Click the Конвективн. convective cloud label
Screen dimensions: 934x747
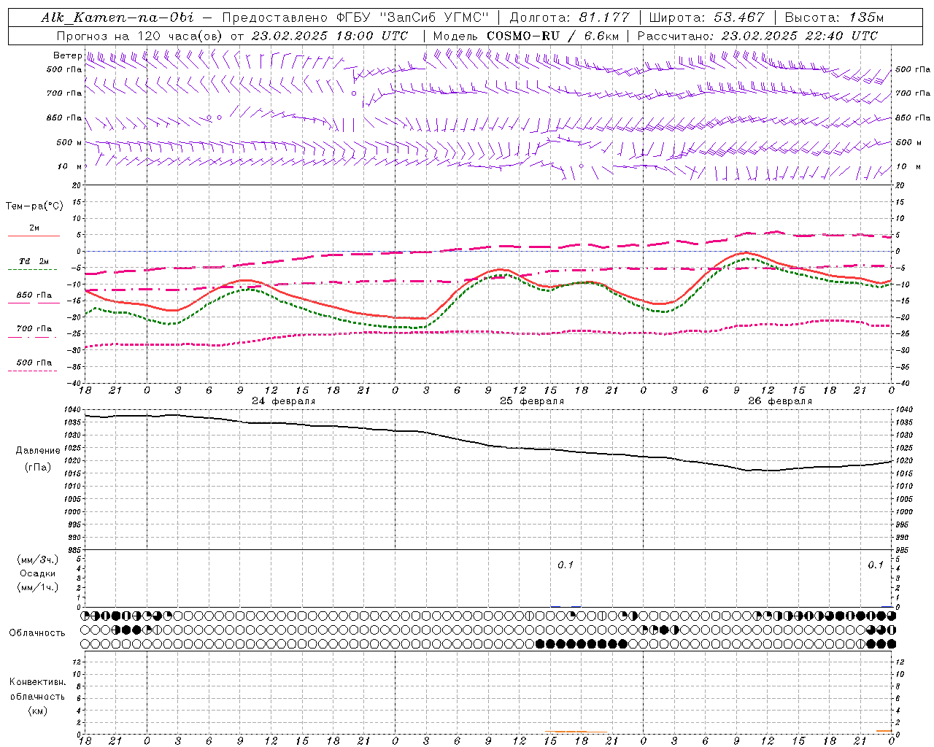point(38,682)
